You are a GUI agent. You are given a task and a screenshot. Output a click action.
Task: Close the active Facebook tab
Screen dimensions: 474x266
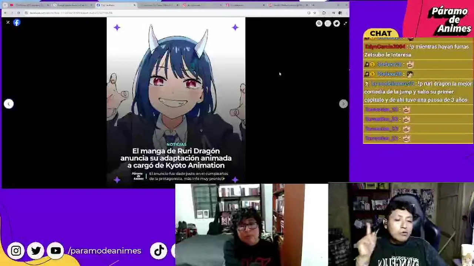pos(134,5)
